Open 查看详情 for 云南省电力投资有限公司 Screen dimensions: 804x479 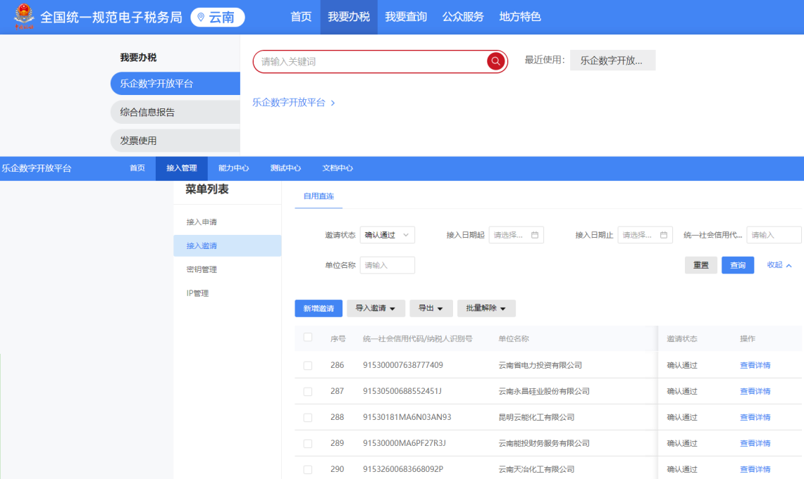click(755, 365)
